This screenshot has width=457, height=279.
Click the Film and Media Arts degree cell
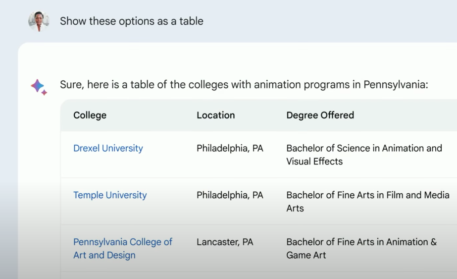(368, 201)
